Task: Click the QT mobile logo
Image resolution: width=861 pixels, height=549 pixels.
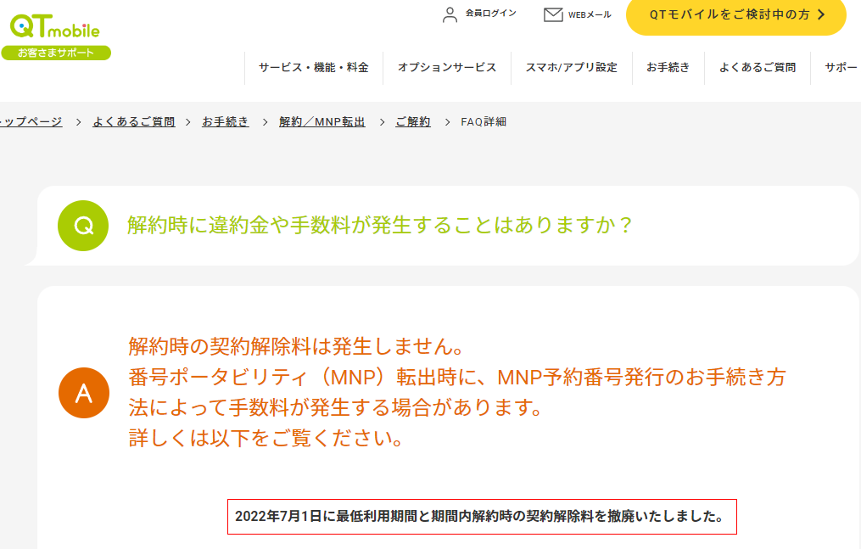Action: pyautogui.click(x=55, y=25)
